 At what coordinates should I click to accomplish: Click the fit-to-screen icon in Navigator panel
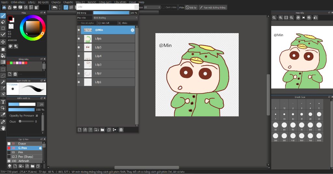[x=286, y=18]
